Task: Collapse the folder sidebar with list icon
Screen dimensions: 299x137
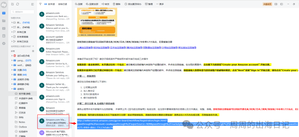Action: (33, 4)
